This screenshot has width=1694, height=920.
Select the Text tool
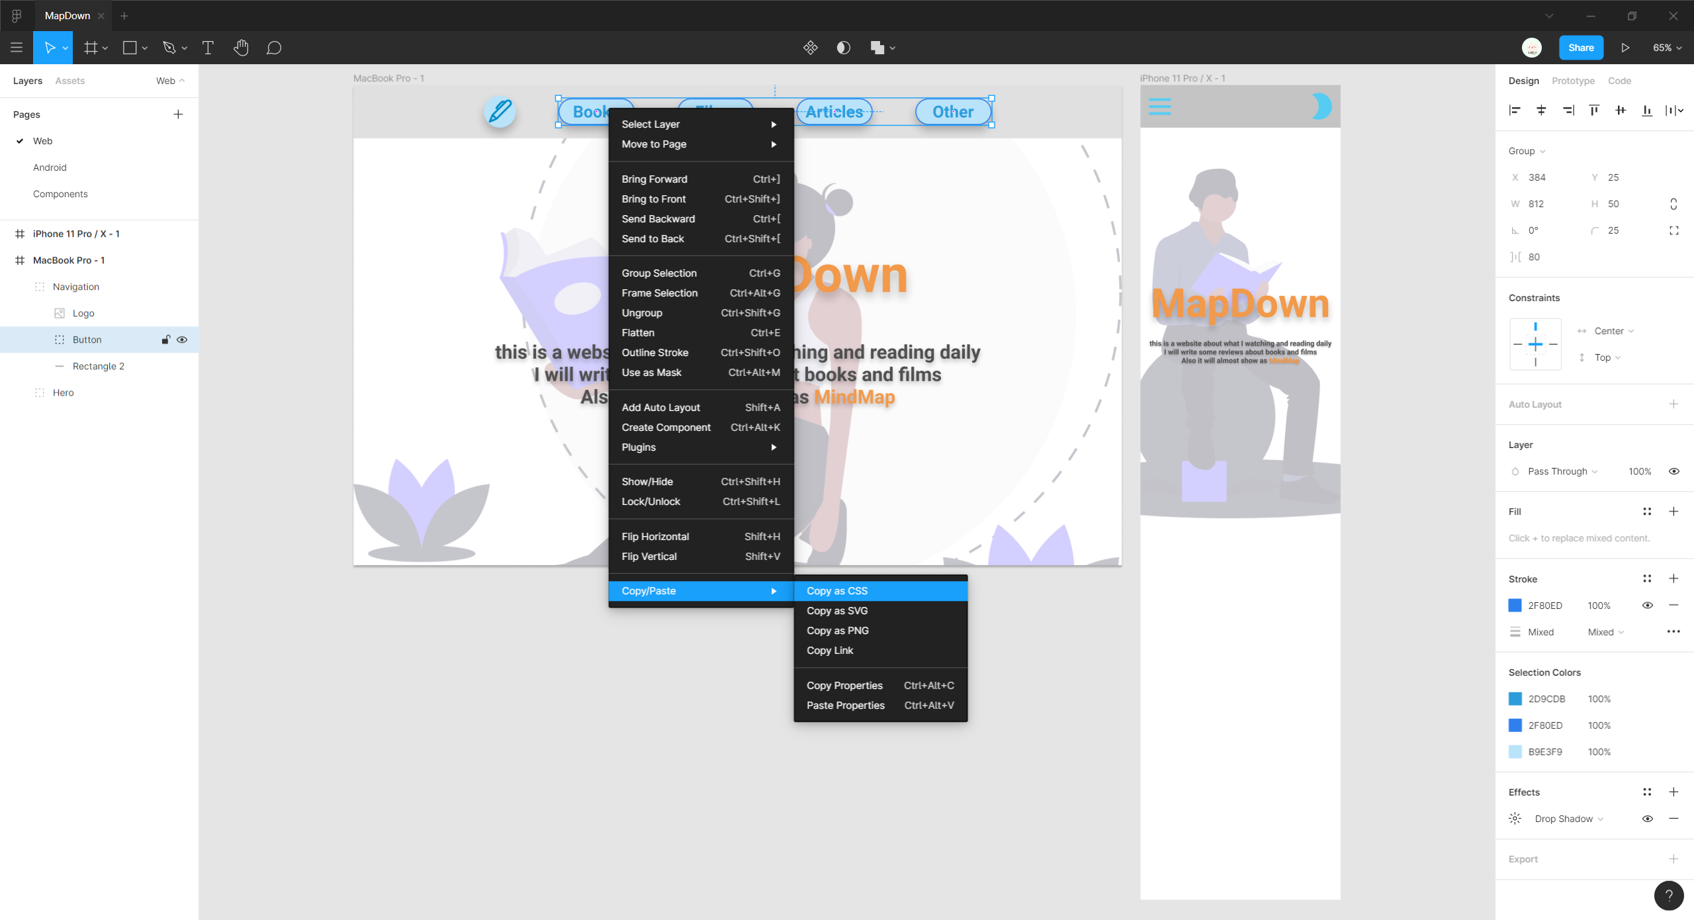(x=208, y=48)
